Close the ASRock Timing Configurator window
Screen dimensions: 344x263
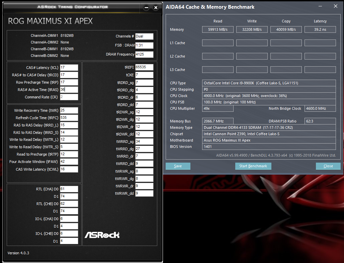click(156, 8)
